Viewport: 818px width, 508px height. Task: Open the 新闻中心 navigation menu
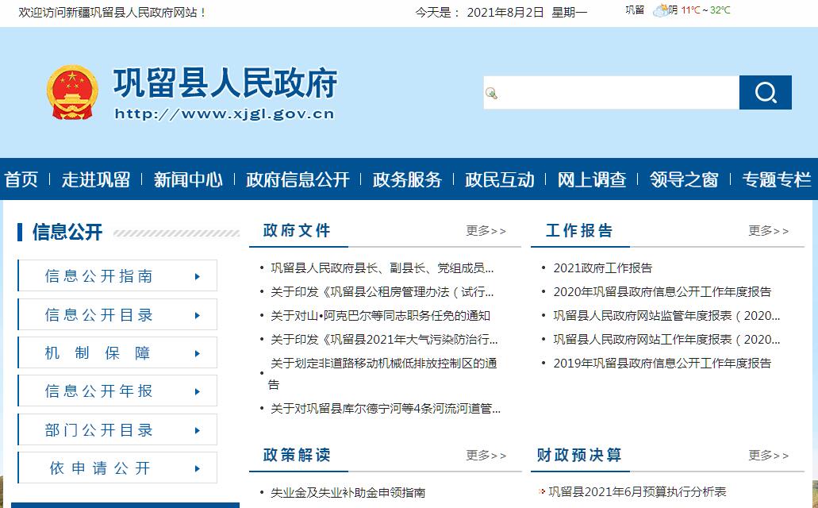[x=188, y=179]
